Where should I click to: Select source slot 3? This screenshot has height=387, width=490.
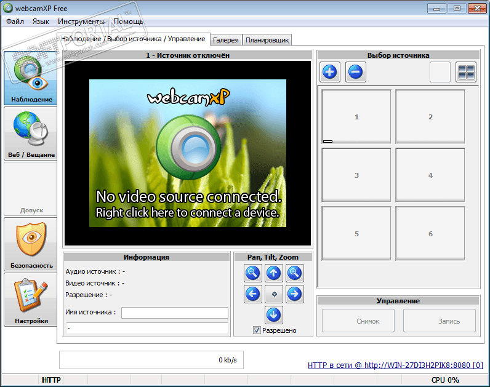tap(356, 175)
